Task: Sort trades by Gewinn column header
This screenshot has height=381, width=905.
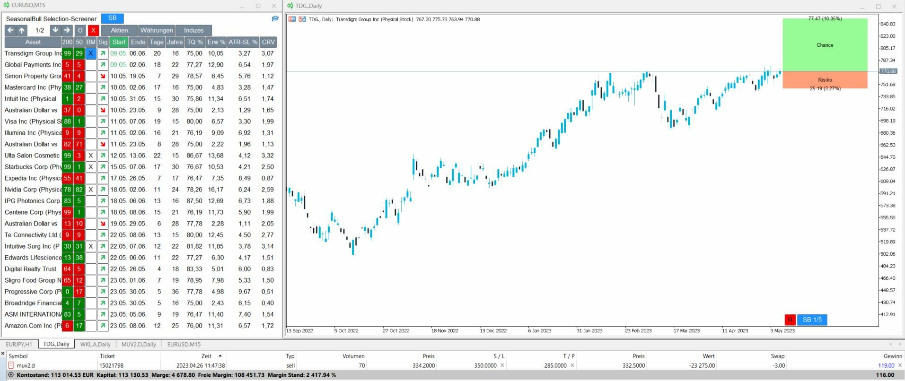Action: click(x=892, y=356)
